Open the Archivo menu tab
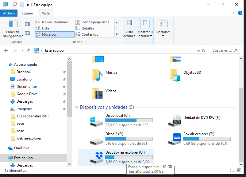The image size is (246, 177). tap(9, 13)
